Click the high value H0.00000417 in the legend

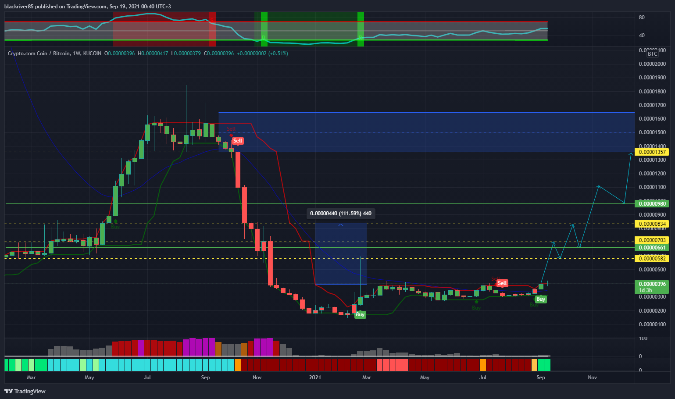(153, 53)
